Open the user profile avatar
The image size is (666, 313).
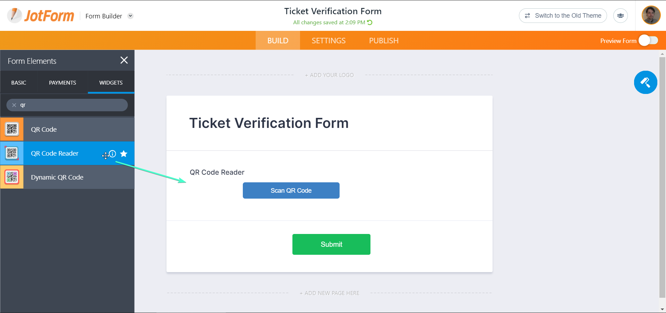tap(651, 16)
